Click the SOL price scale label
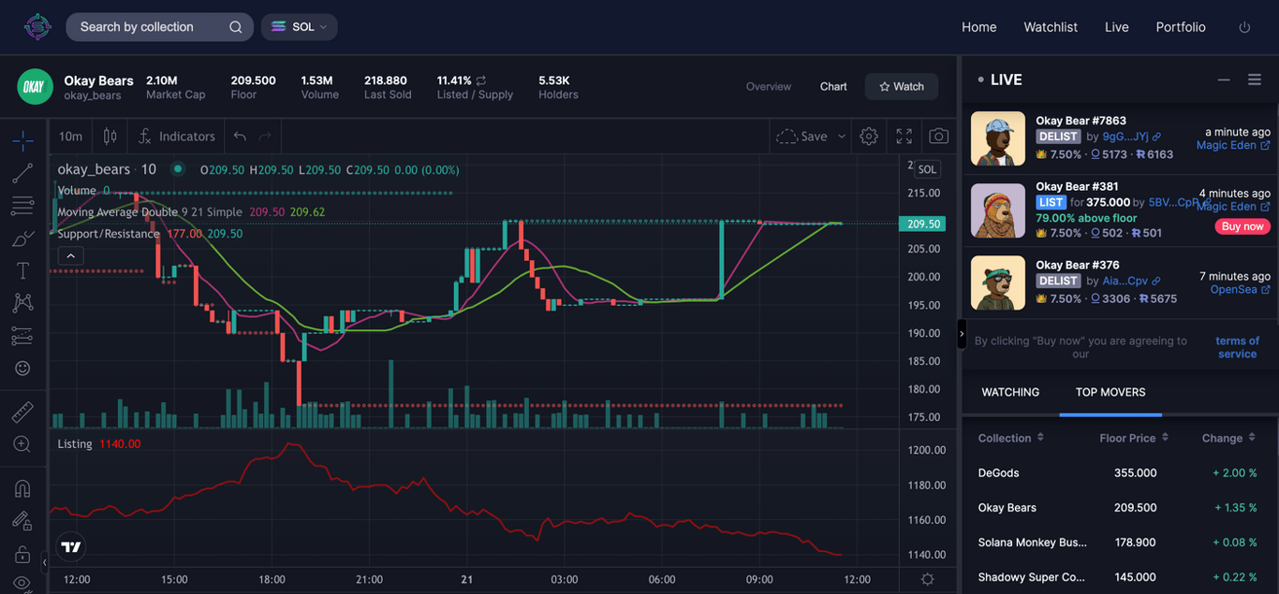Viewport: 1279px width, 594px height. 927,169
